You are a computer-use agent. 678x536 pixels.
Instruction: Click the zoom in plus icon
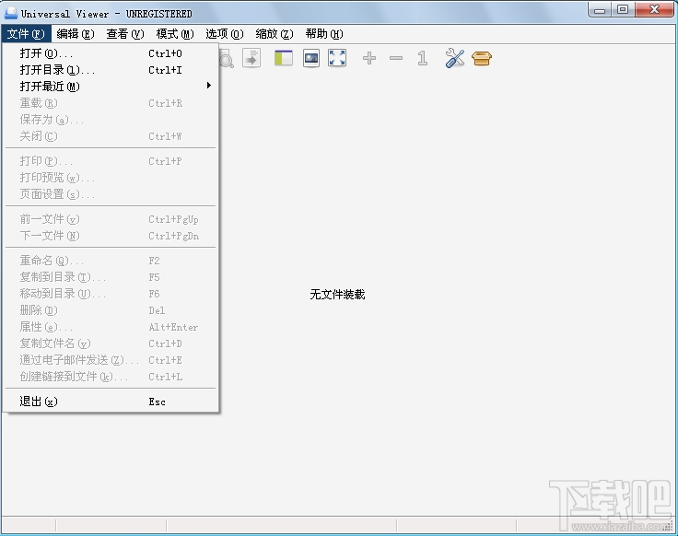[x=369, y=58]
